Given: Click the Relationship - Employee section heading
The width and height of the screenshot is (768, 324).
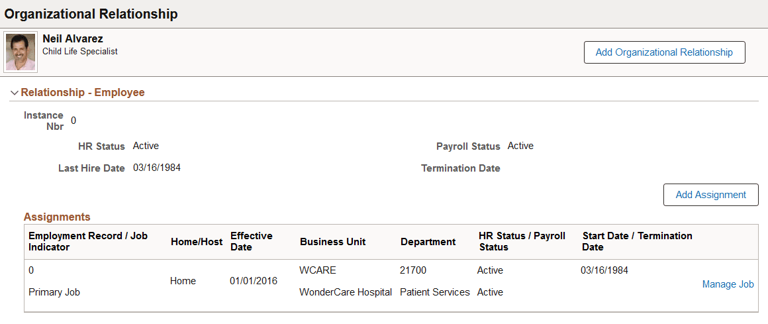Looking at the screenshot, I should (x=83, y=92).
